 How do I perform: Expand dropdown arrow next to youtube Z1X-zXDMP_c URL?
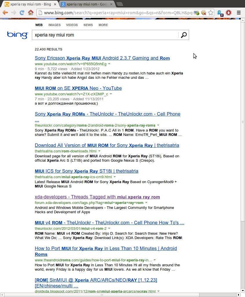pyautogui.click(x=111, y=94)
